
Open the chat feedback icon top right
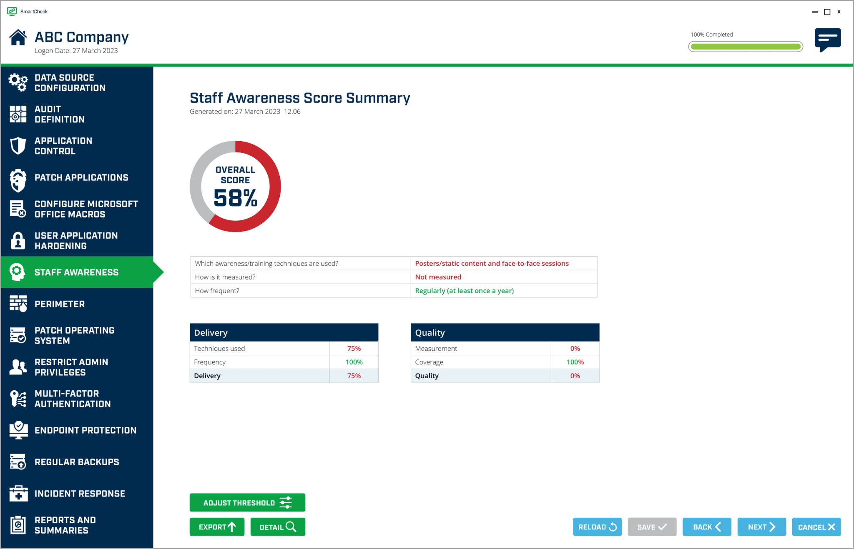coord(828,40)
